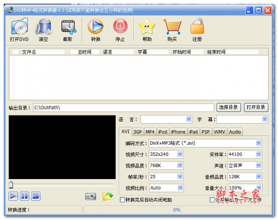Screen dimensions: 278x220
Task: Switch to the MP4 tab
Action: click(150, 132)
